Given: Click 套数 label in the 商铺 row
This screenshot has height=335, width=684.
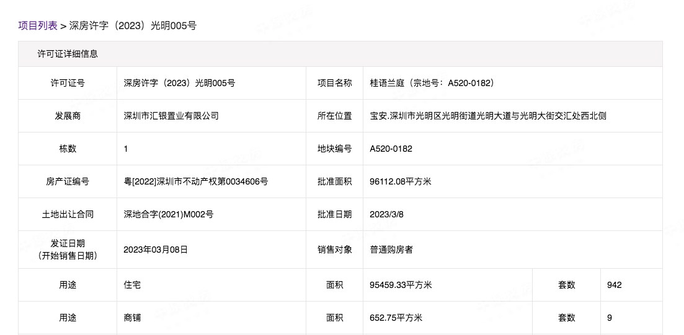Looking at the screenshot, I should point(567,318).
